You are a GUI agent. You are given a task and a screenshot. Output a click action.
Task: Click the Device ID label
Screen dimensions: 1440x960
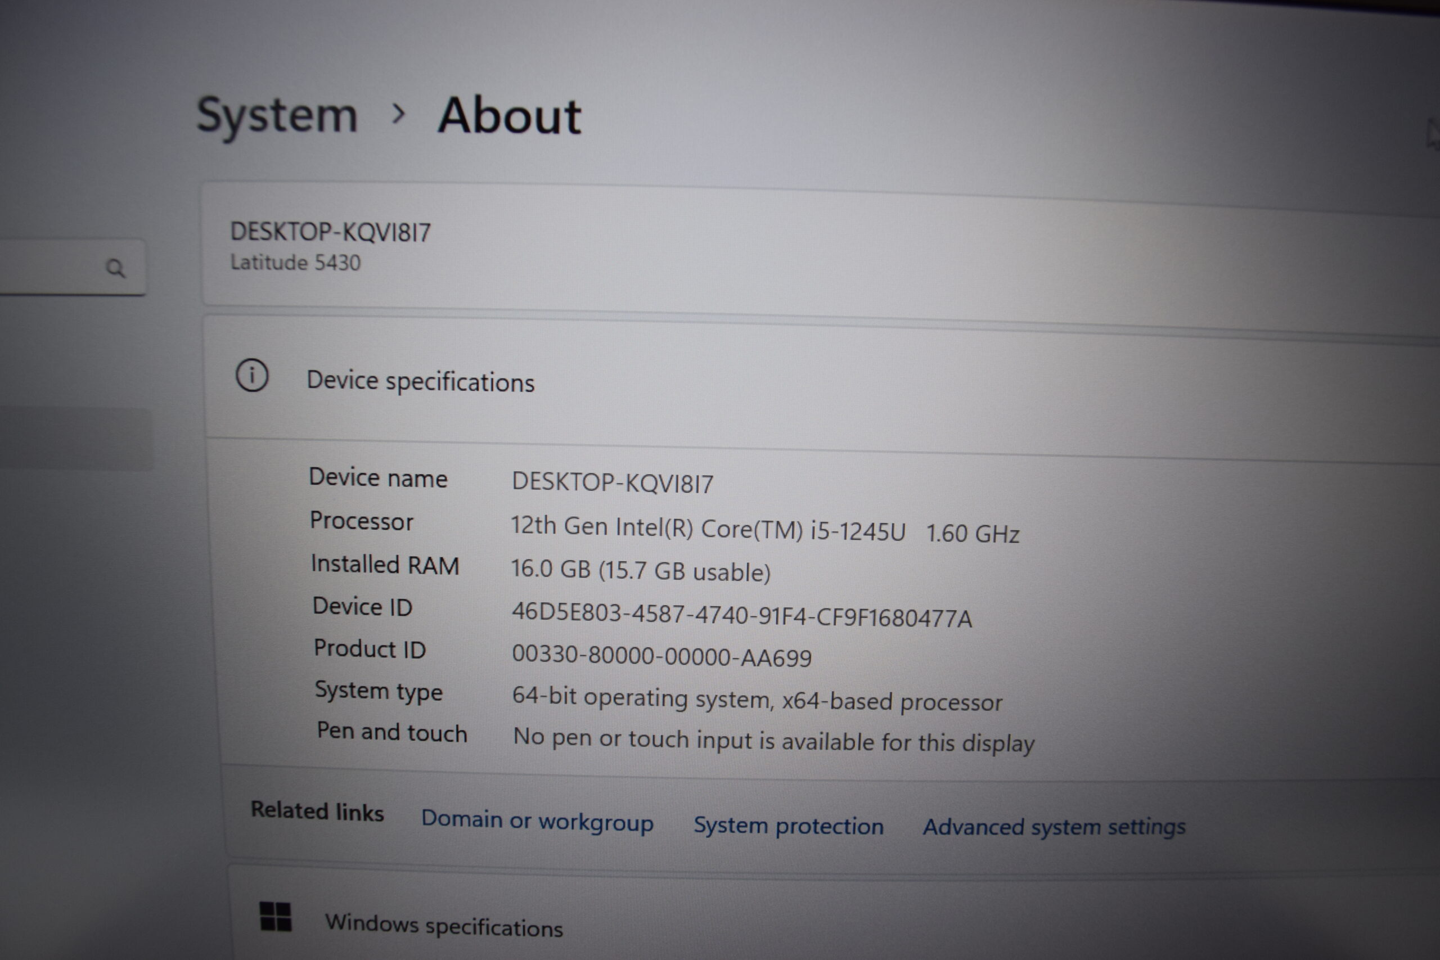(x=362, y=607)
